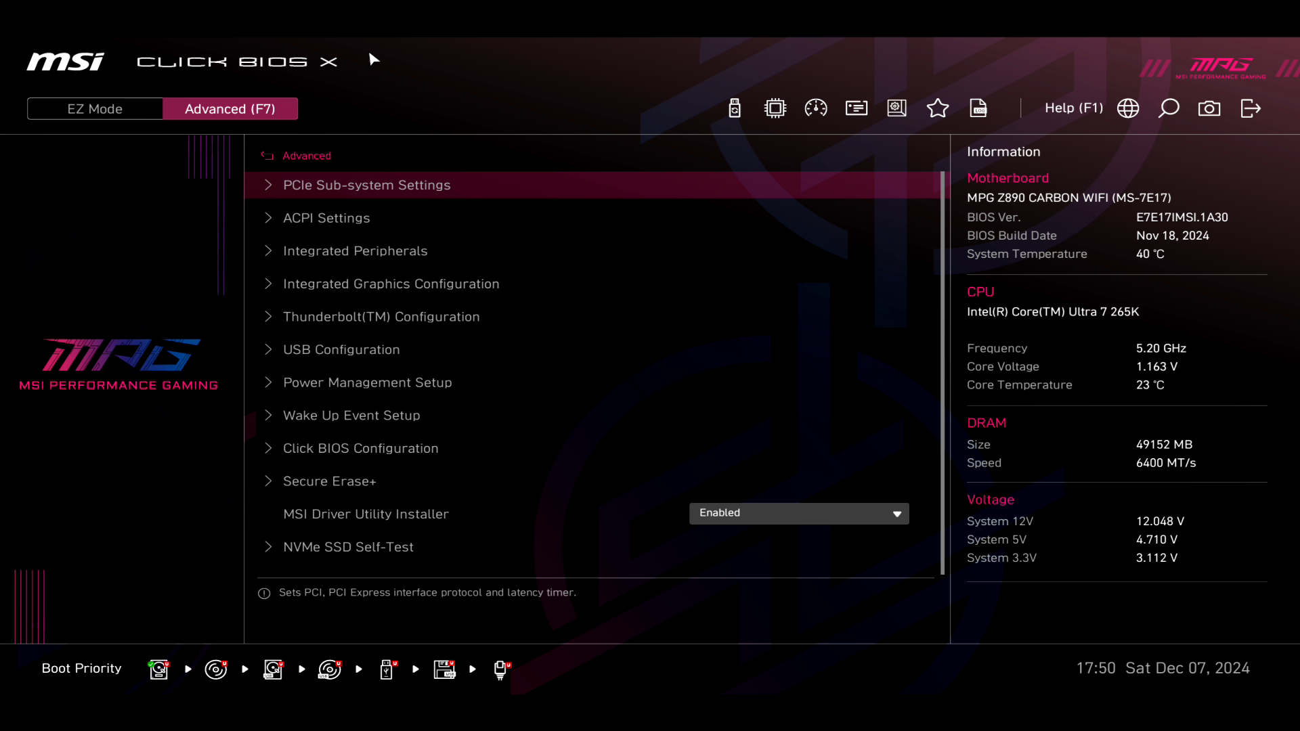
Task: Switch to EZ Mode
Action: (95, 109)
